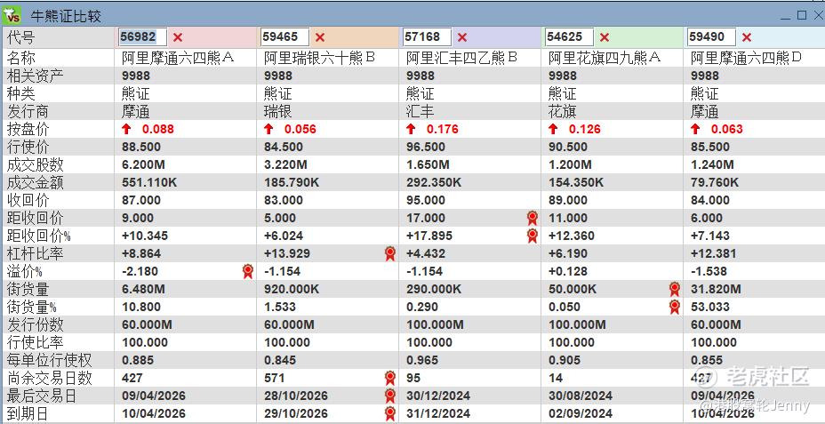Click award ribbon icon next to +13.929
The image size is (825, 424).
390,253
